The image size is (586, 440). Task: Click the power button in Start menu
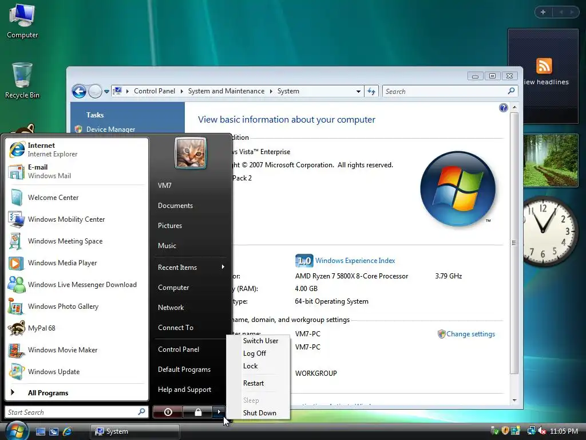(168, 412)
